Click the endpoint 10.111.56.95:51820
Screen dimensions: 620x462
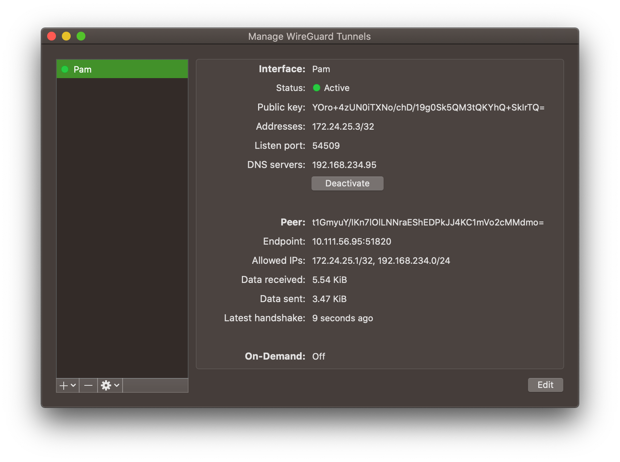point(352,241)
